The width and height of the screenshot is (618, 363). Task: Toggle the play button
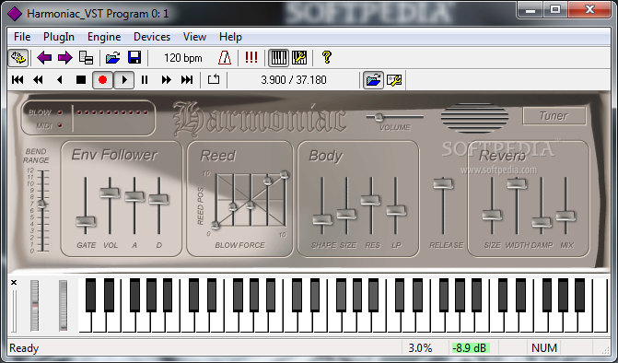coord(124,80)
